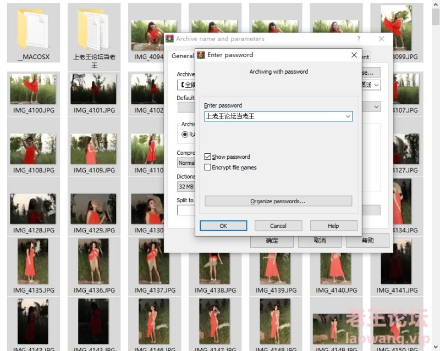Screen dimensions: 440x351
Task: Click the question mark help button in the title bar
Action: 359,39
